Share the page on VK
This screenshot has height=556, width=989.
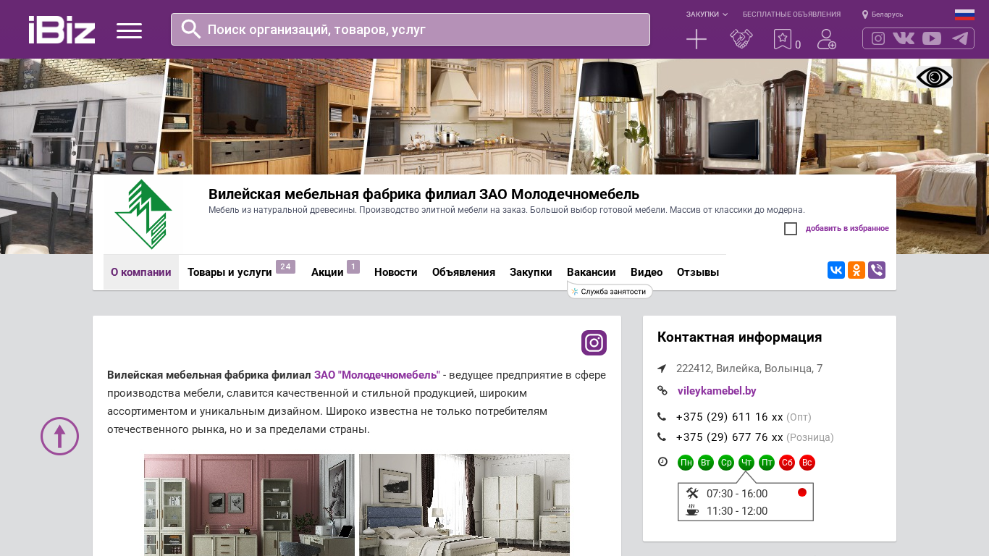(836, 270)
